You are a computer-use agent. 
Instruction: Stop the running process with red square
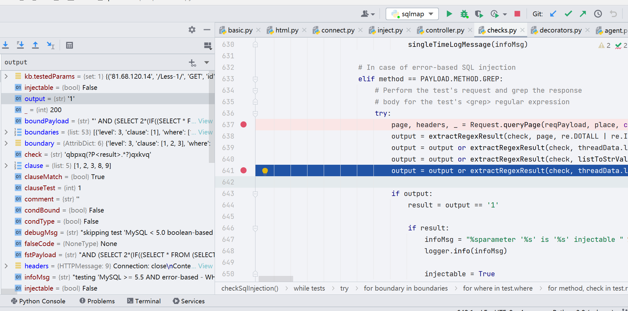517,14
